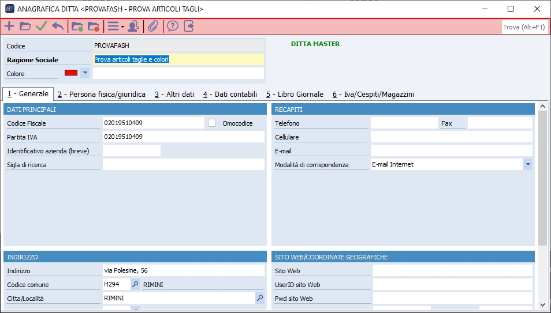Click the user profile toolbar icon
This screenshot has width=551, height=313.
(x=133, y=27)
